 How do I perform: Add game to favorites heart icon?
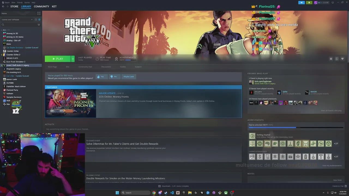[x=342, y=59]
